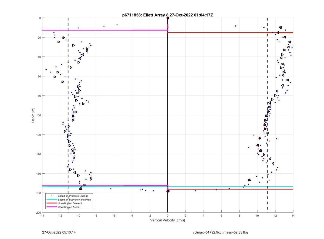324x239 pixels.
Task: Click x-axis tick label '0' below plot
Action: click(x=168, y=216)
